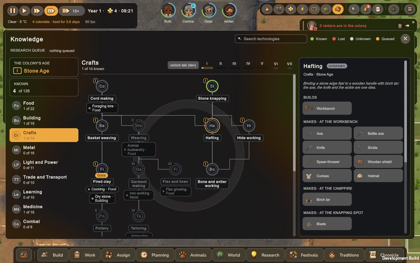Pause the game with the pause button
The height and width of the screenshot is (263, 420).
pos(12,11)
